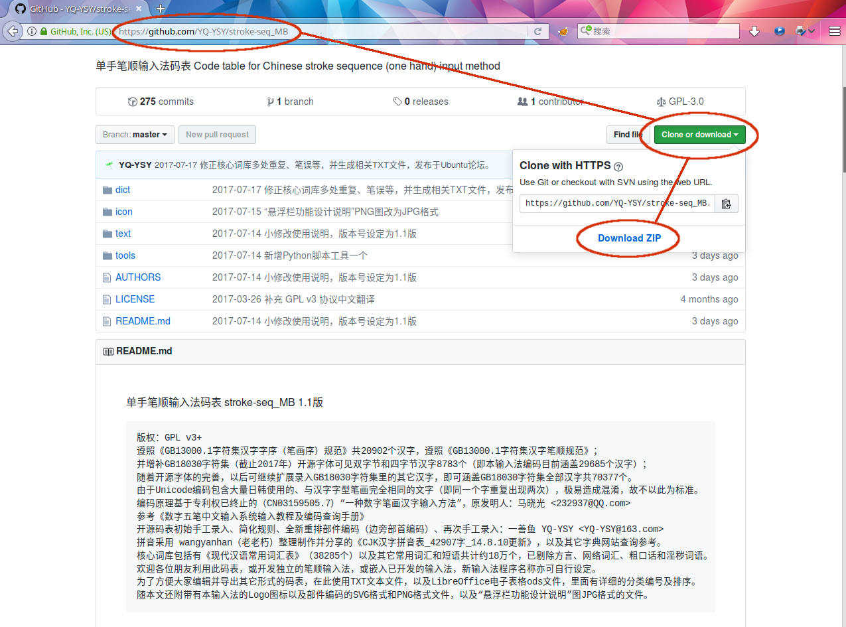
Task: Click the browser back arrow button
Action: coord(11,31)
